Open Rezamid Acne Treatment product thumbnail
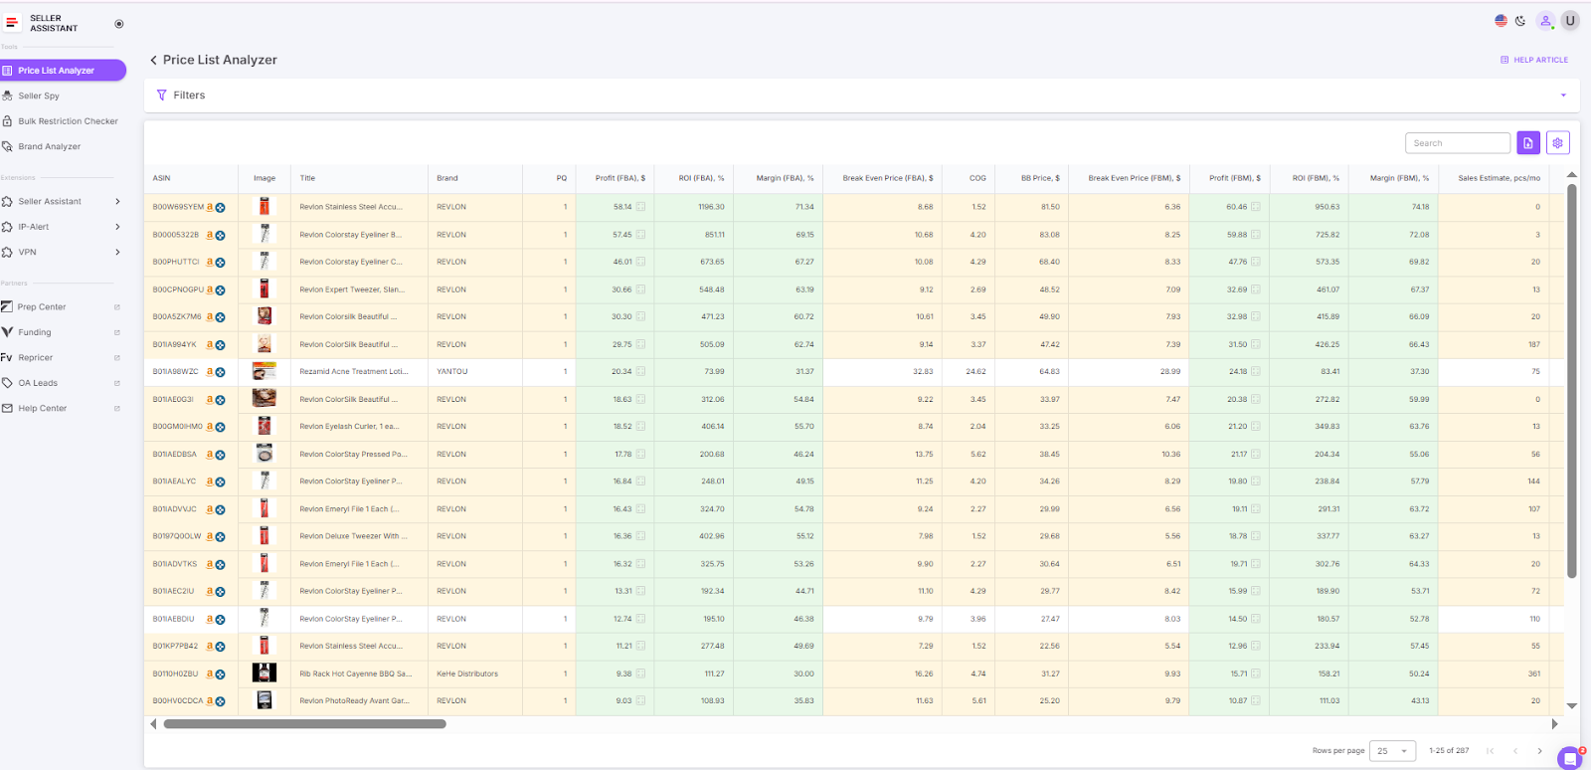Viewport: 1591px width, 770px height. coord(265,371)
